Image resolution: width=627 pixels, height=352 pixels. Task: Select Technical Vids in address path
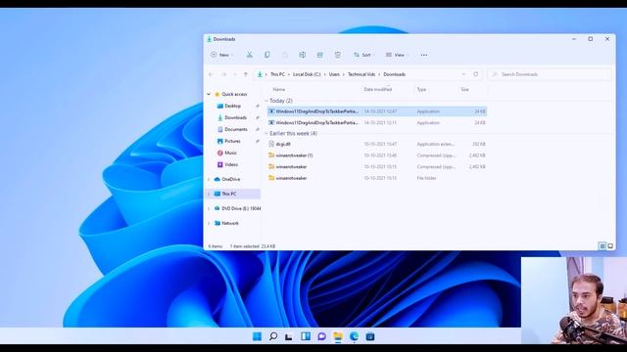point(362,74)
